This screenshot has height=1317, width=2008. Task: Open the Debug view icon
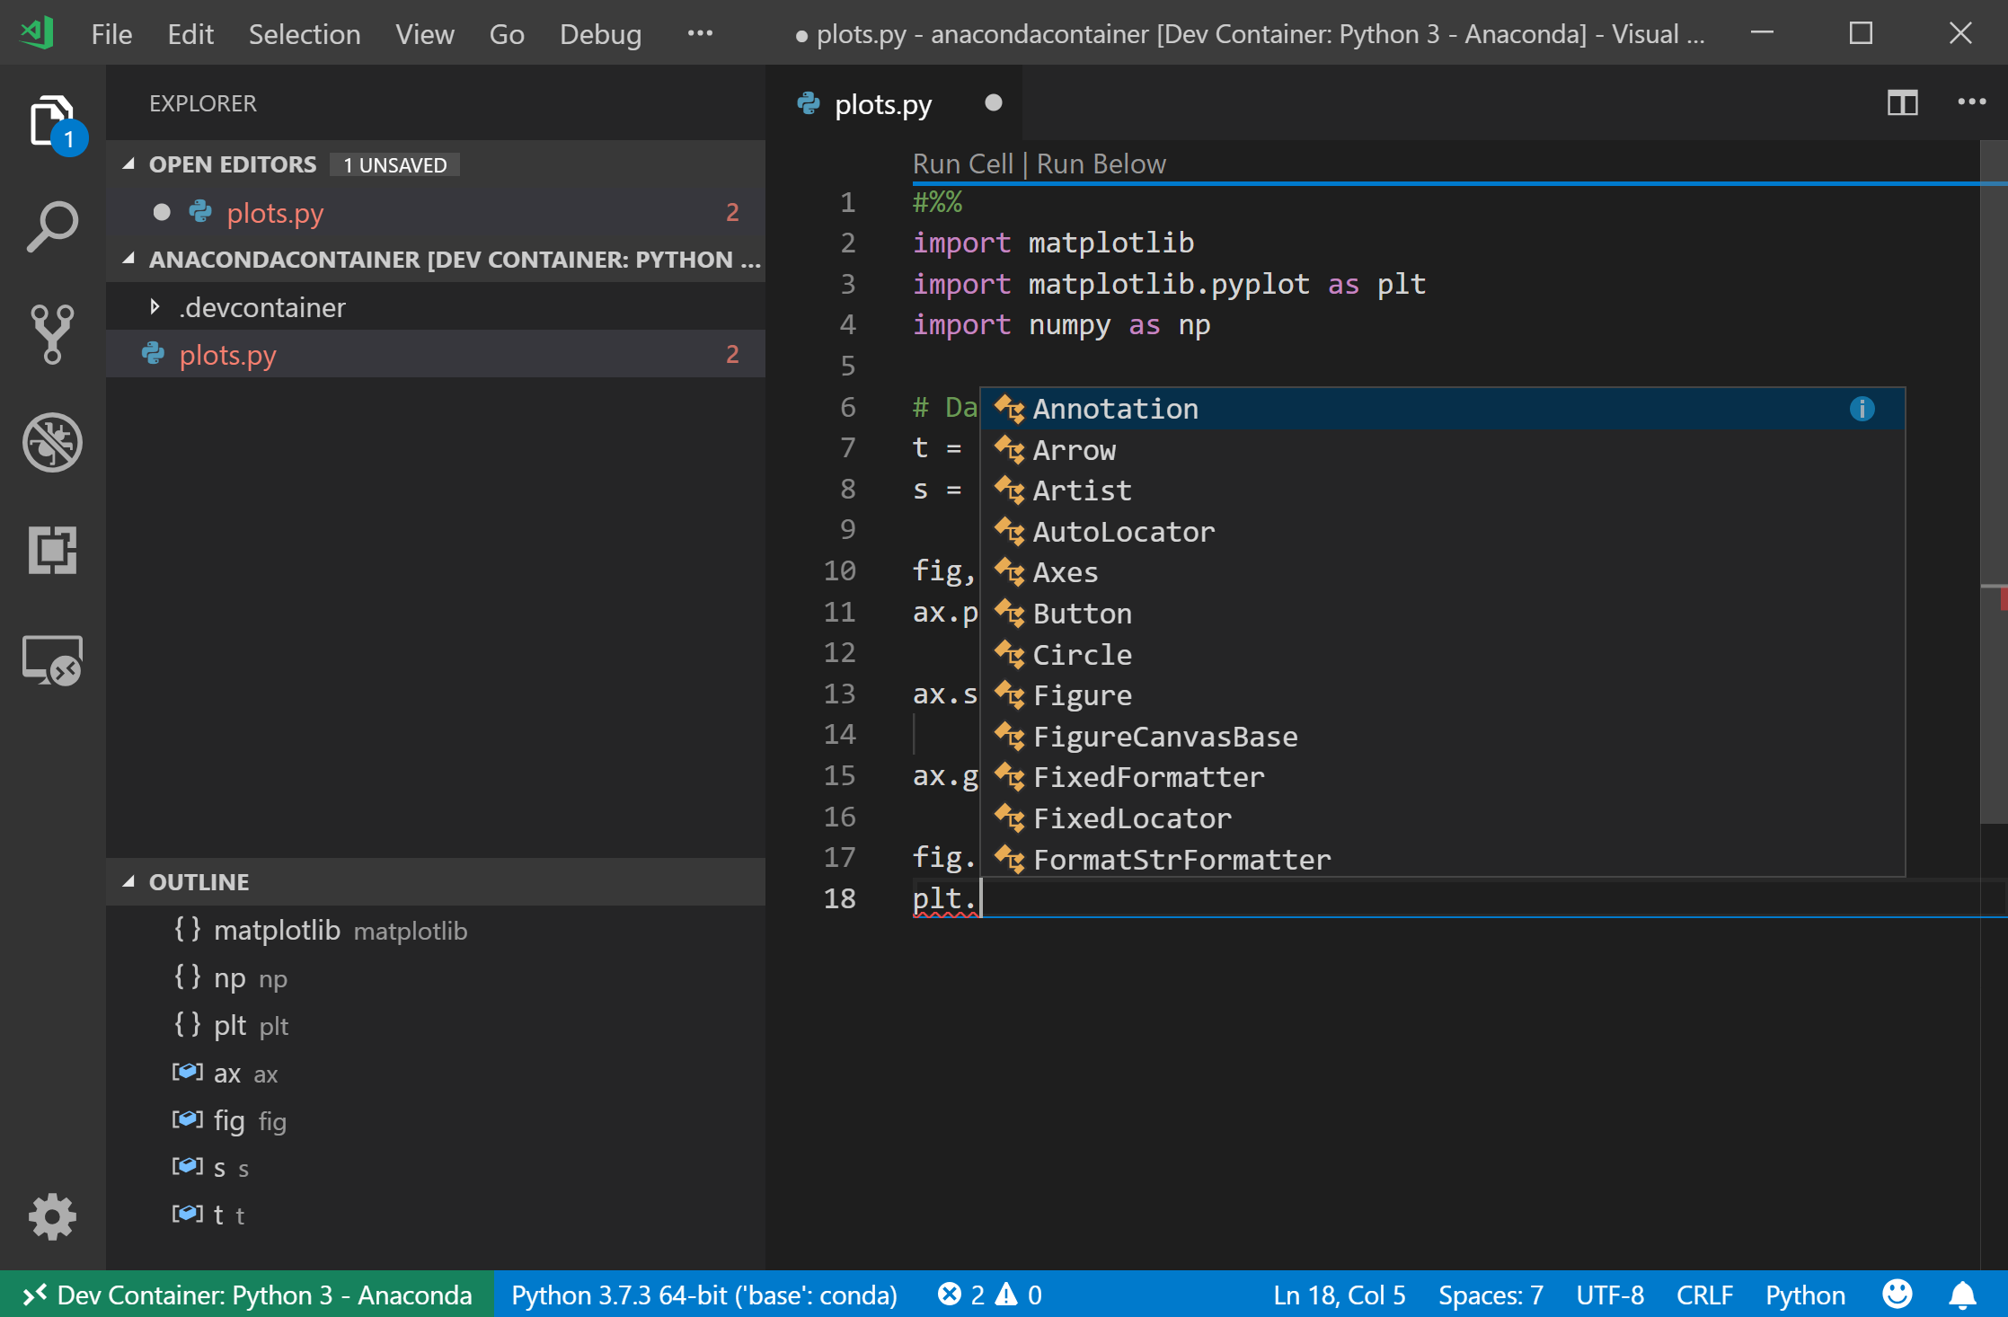52,442
